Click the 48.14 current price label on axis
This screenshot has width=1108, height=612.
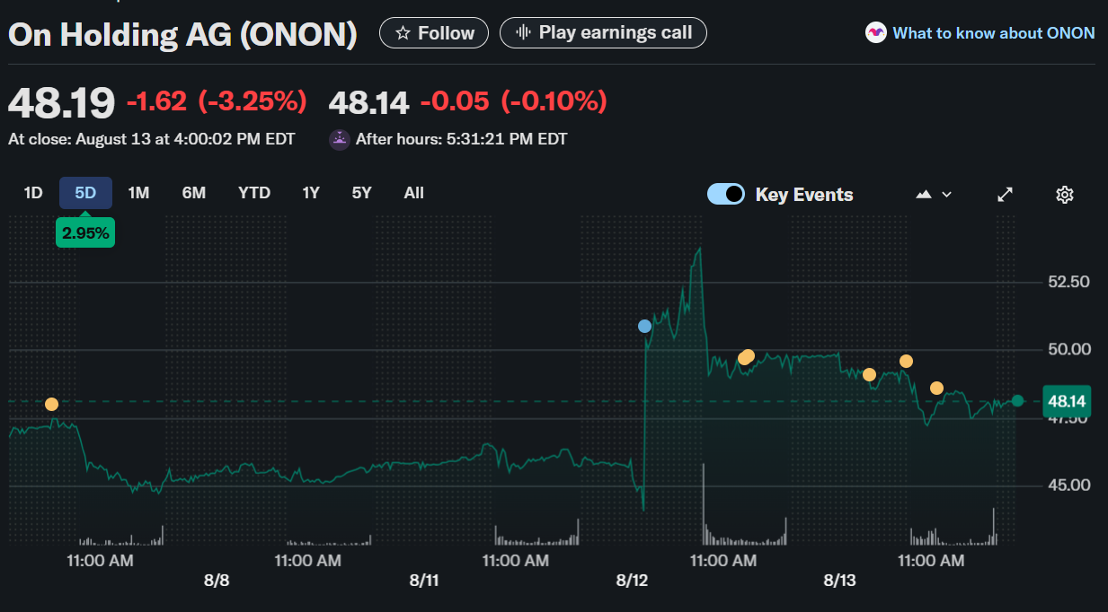[1067, 401]
